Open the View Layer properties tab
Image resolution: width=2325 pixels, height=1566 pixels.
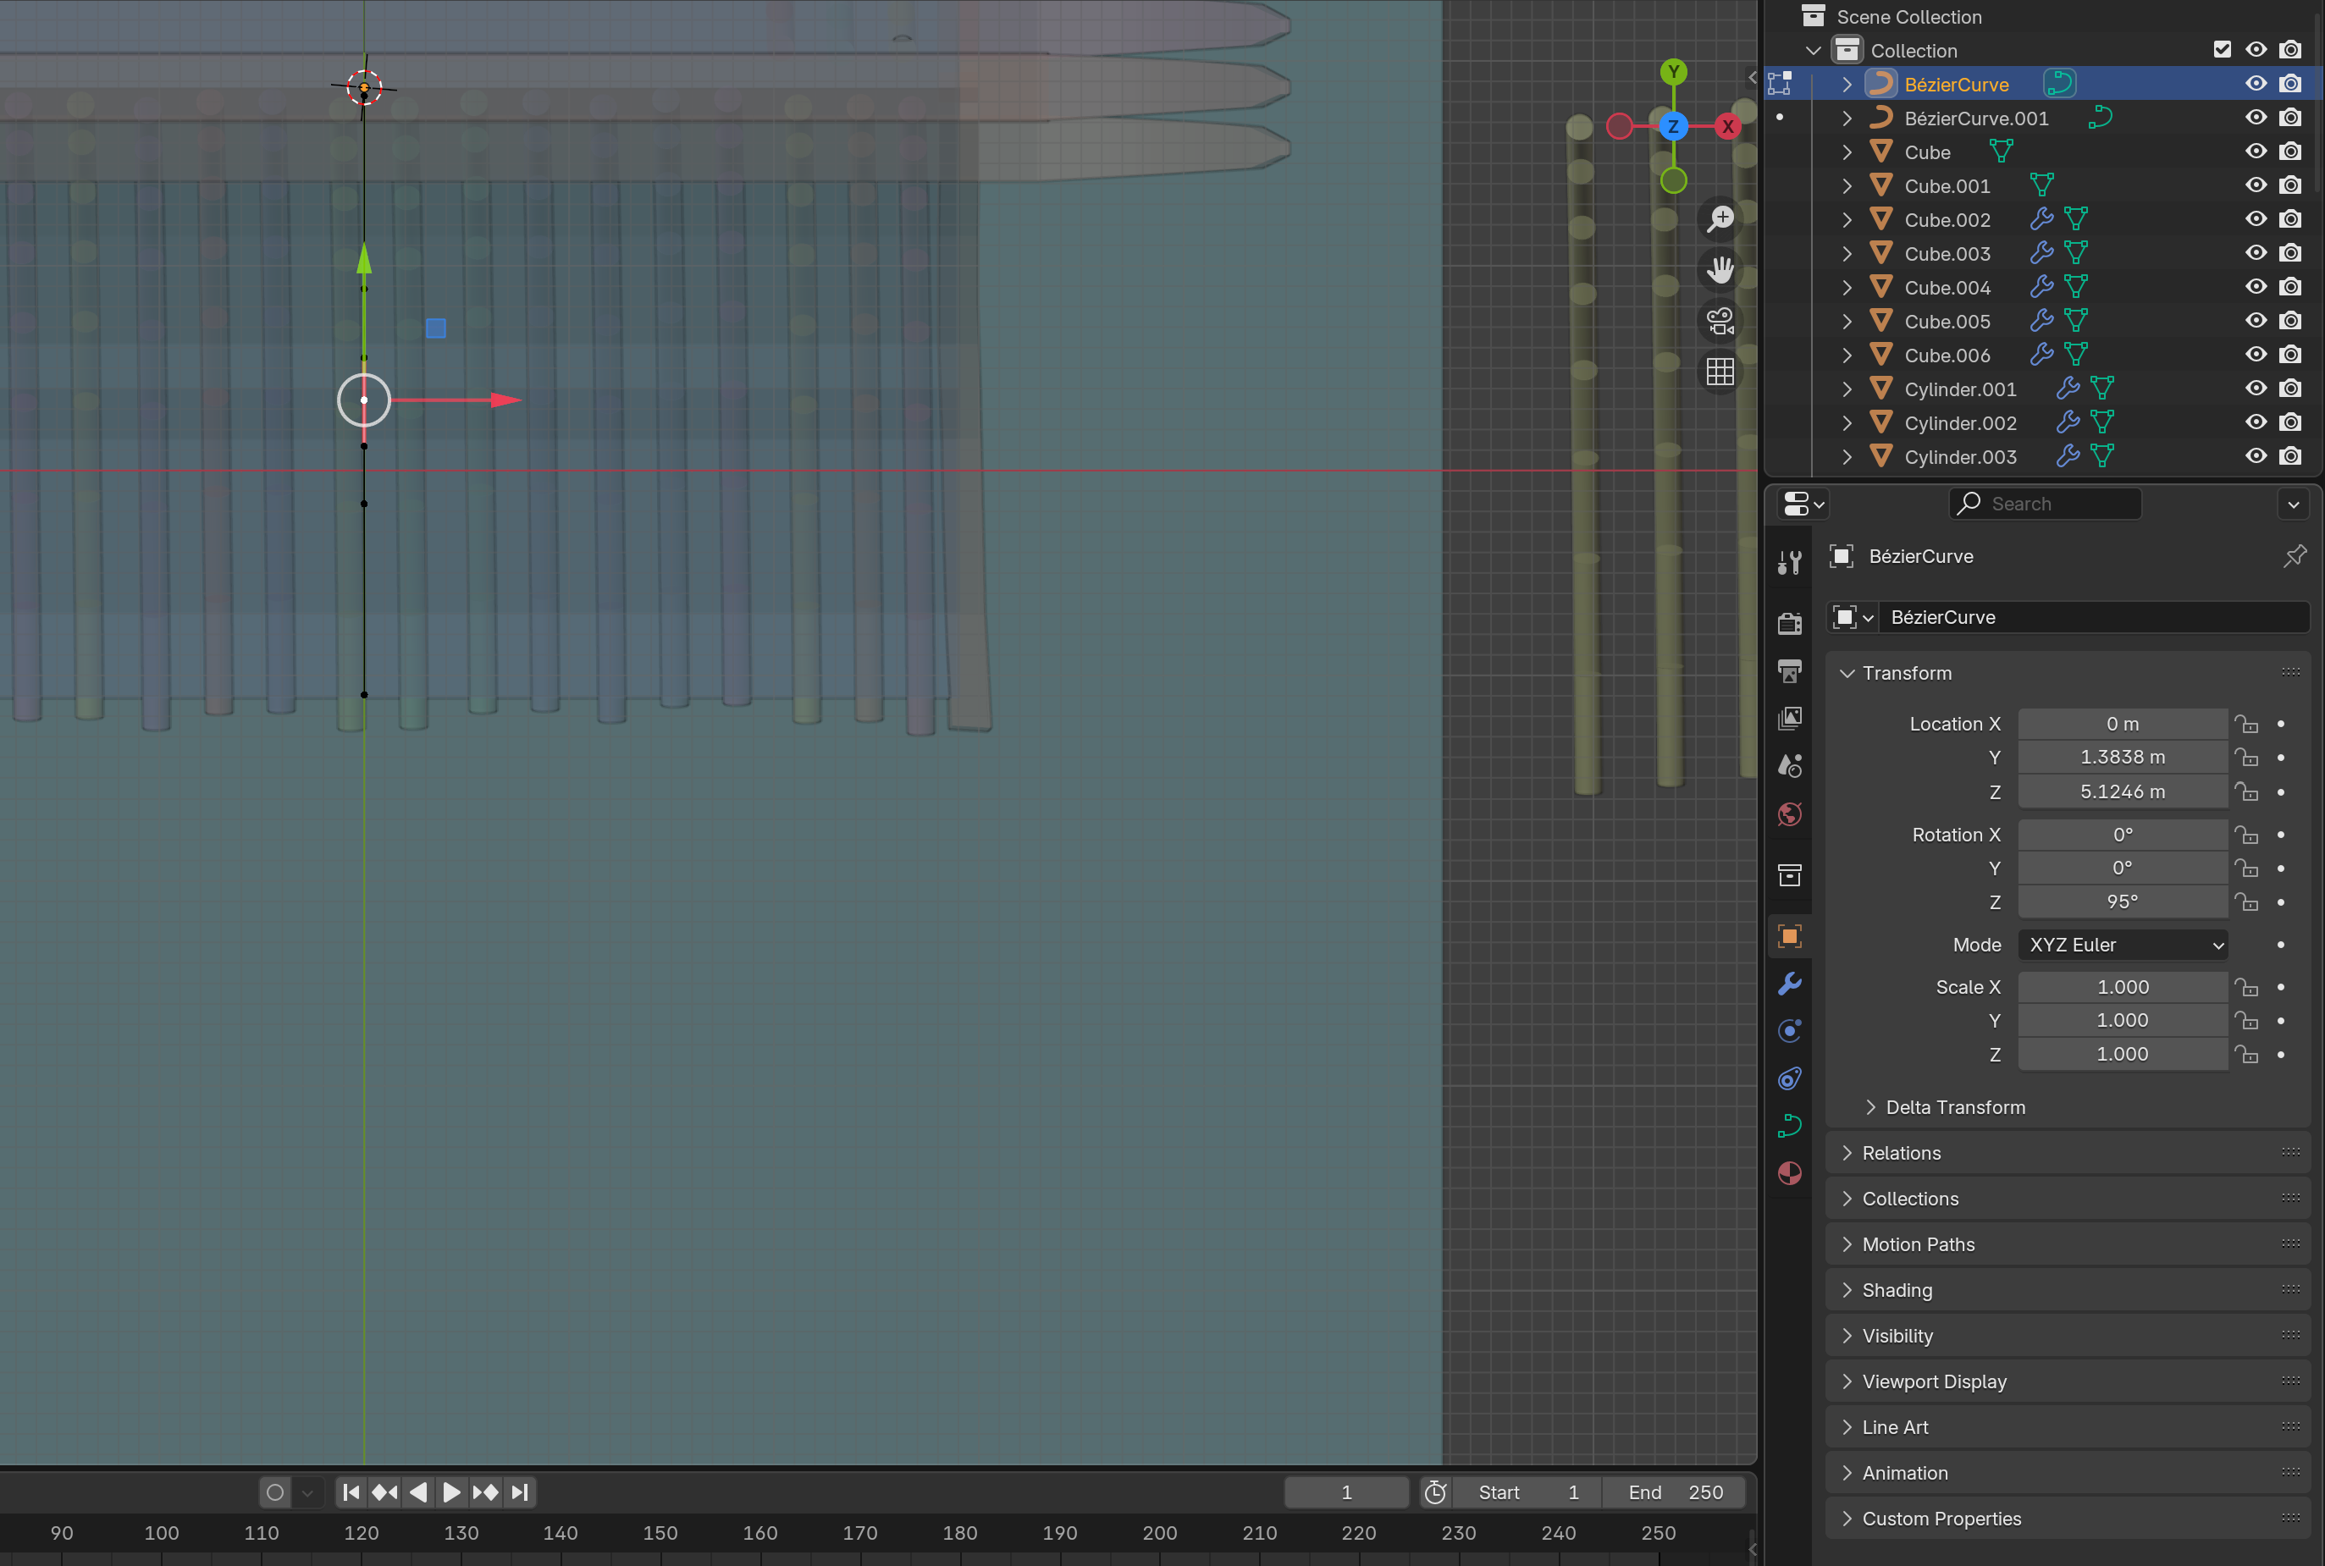[x=1790, y=718]
